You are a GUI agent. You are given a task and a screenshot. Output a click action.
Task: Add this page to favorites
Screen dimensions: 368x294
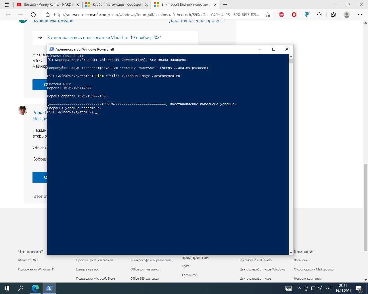tap(268, 15)
